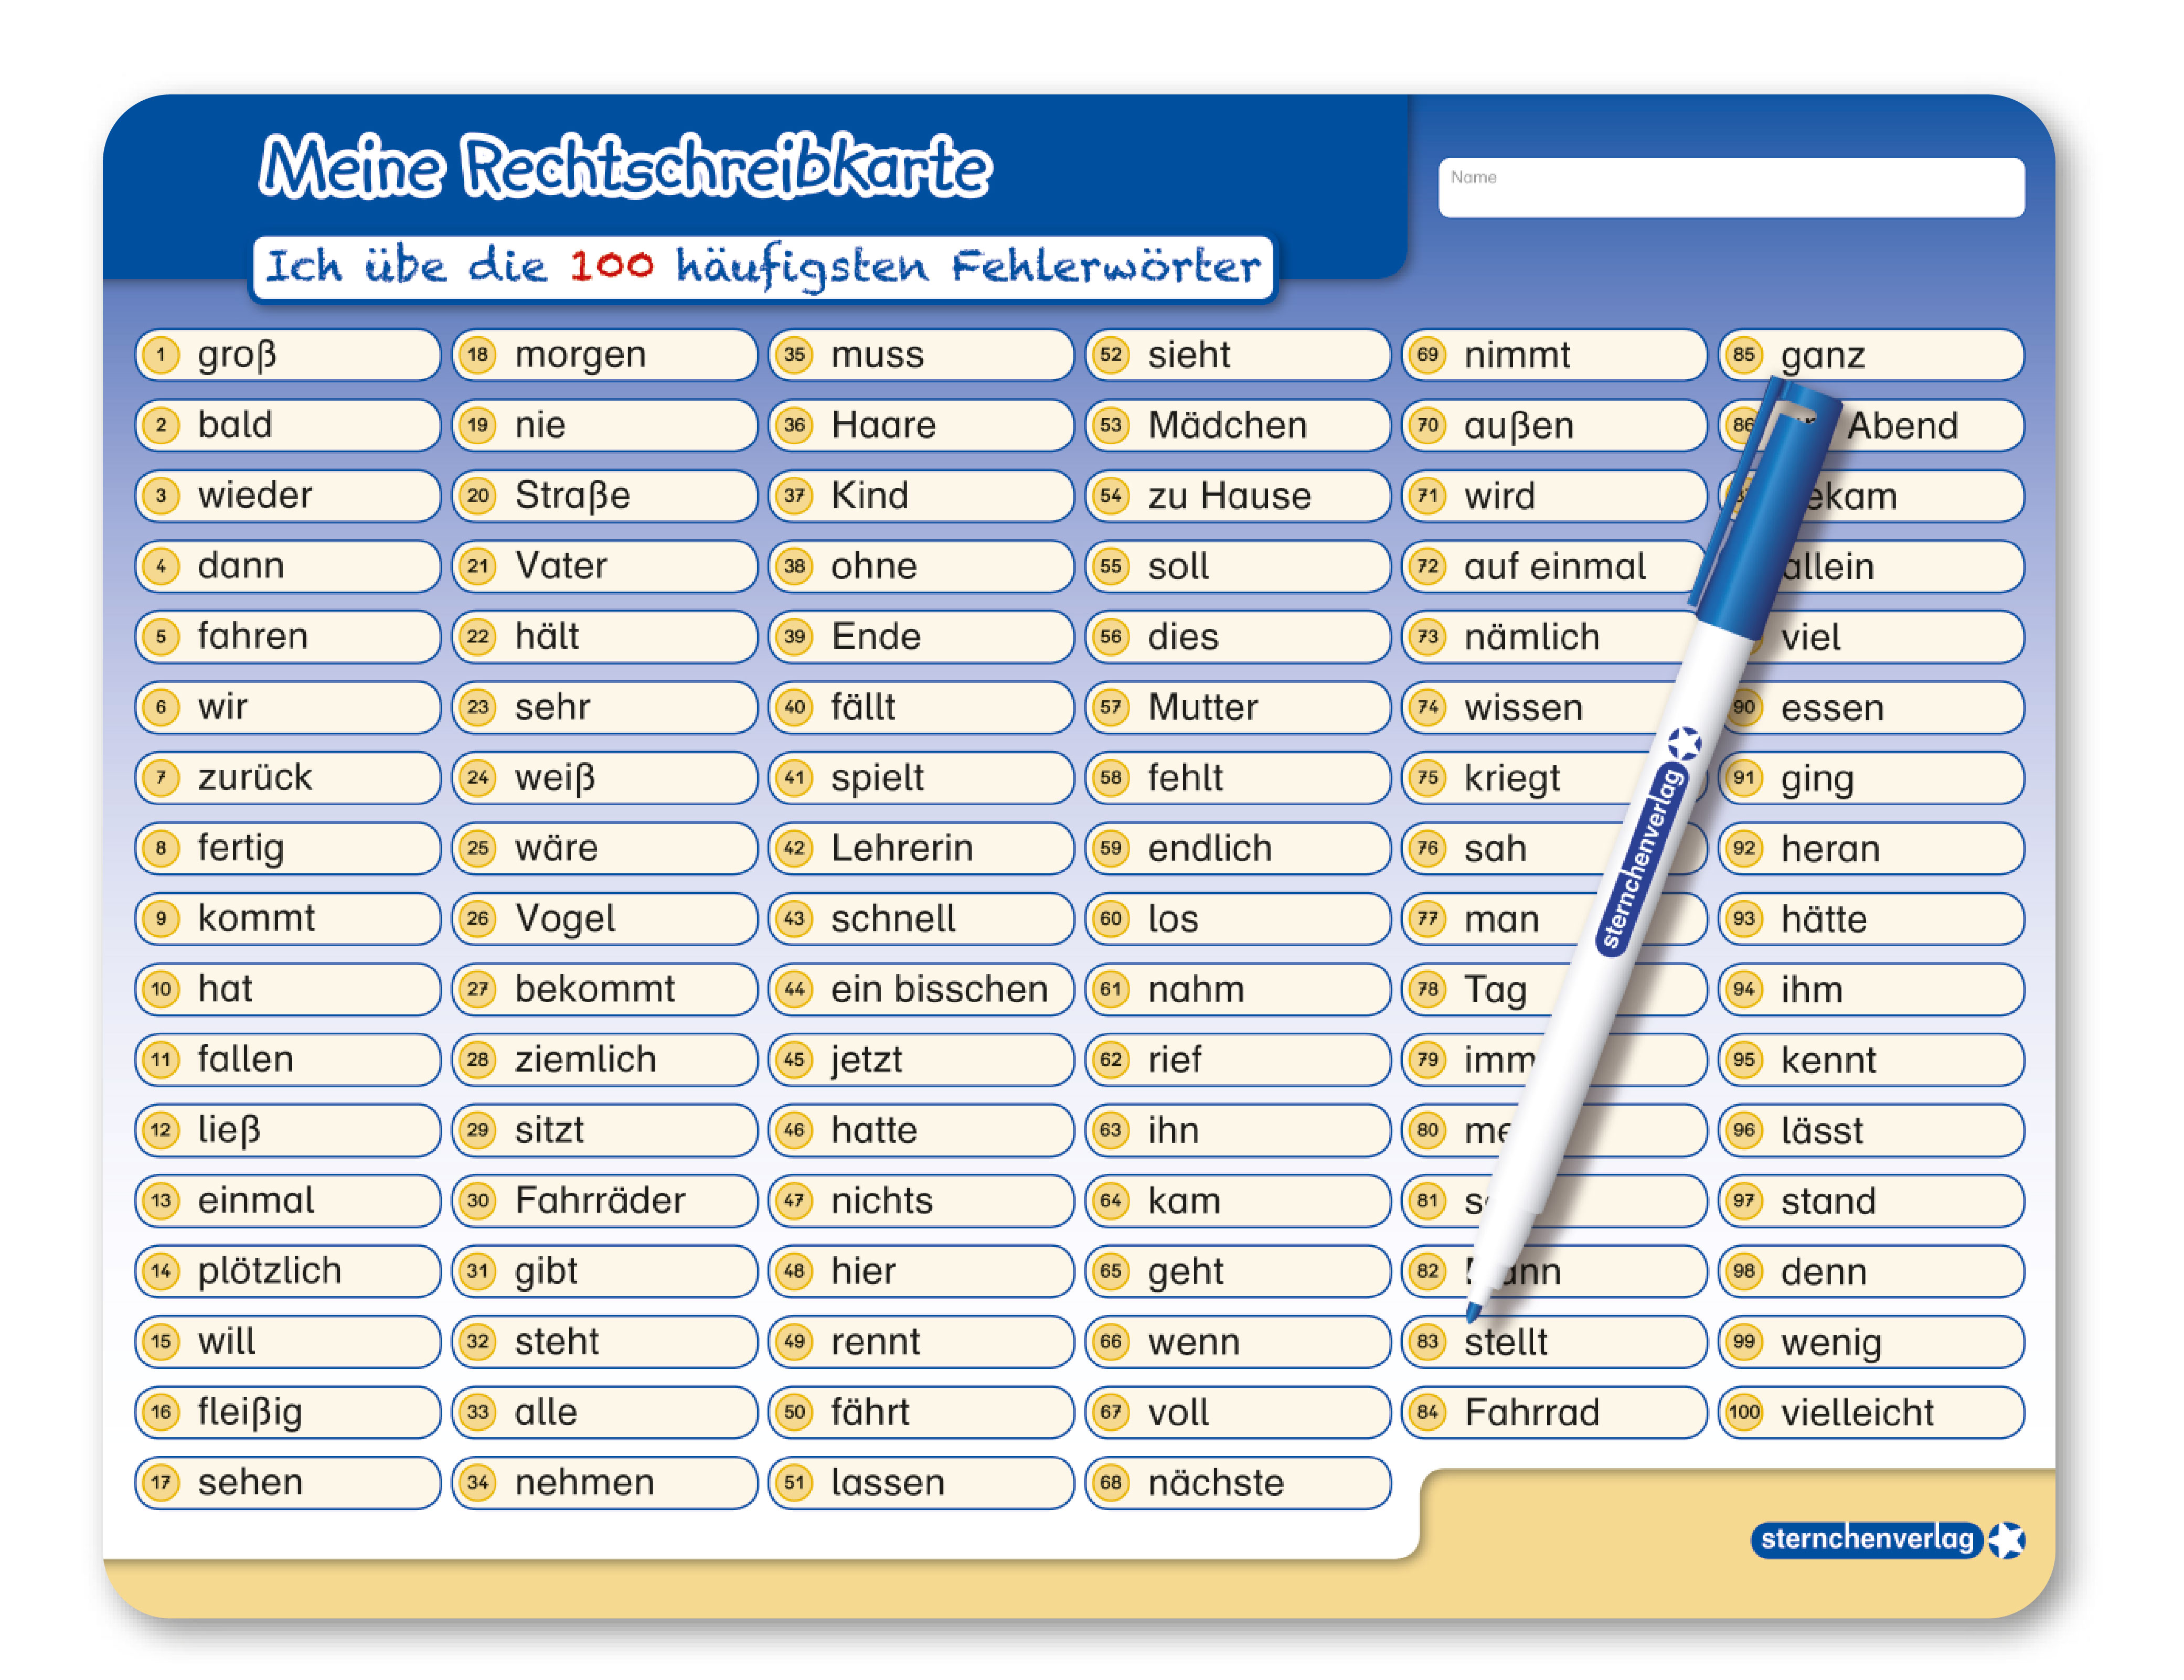Click the word plötzlich
The width and height of the screenshot is (2184, 1680).
tap(269, 1271)
